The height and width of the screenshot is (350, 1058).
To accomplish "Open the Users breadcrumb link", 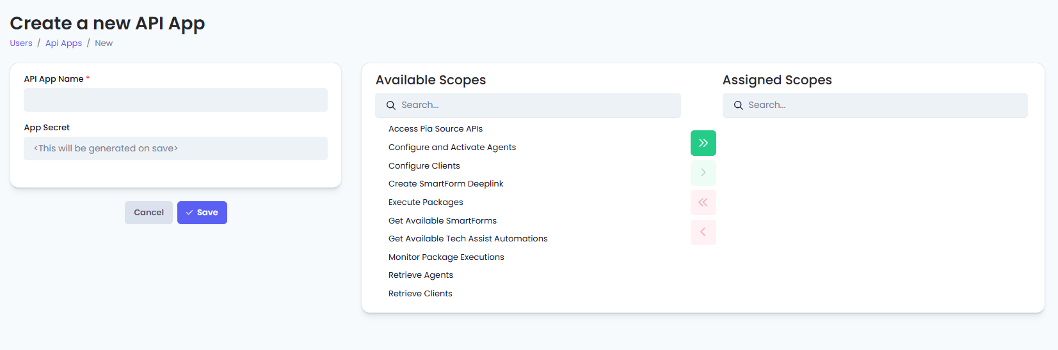I will [x=21, y=43].
